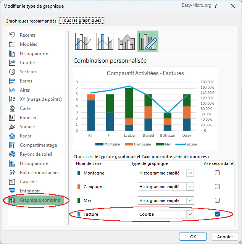Enable secondary axis for Montagne series
The width and height of the screenshot is (242, 244).
click(x=217, y=173)
